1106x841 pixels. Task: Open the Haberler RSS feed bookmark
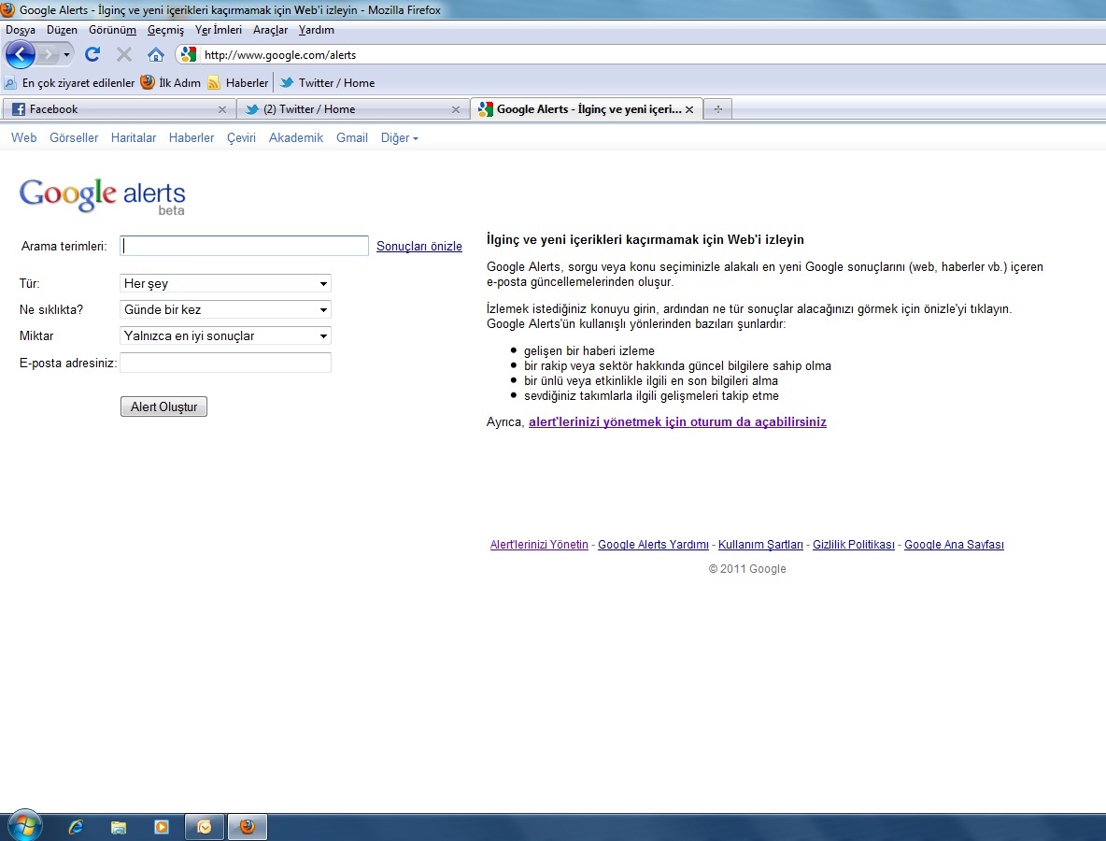[238, 82]
